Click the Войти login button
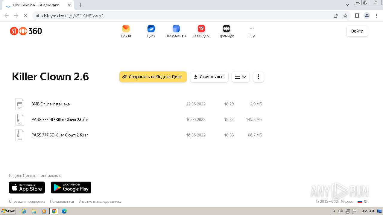 pos(357,31)
